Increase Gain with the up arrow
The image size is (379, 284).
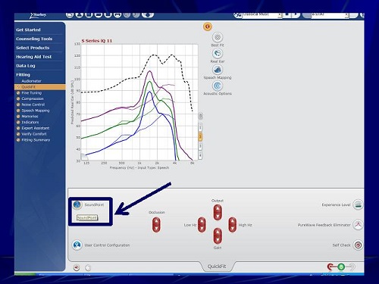tap(218, 232)
